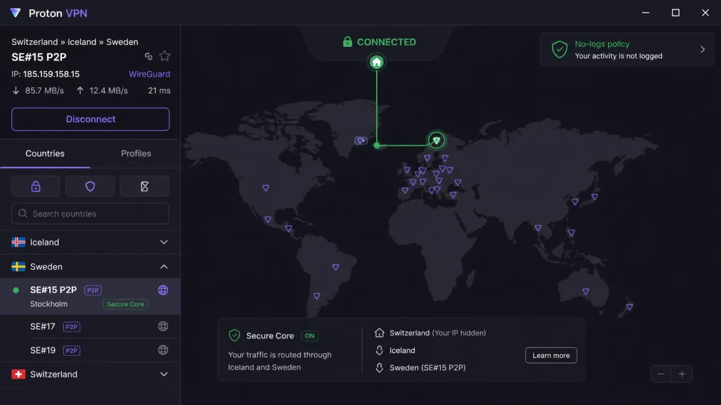Toggle the NetShield shield filter

coord(90,187)
